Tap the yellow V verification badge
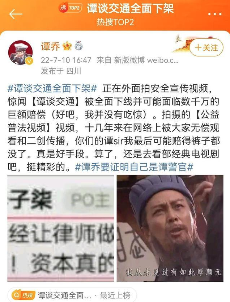Viewport: 230px width, 302px height. point(29,61)
